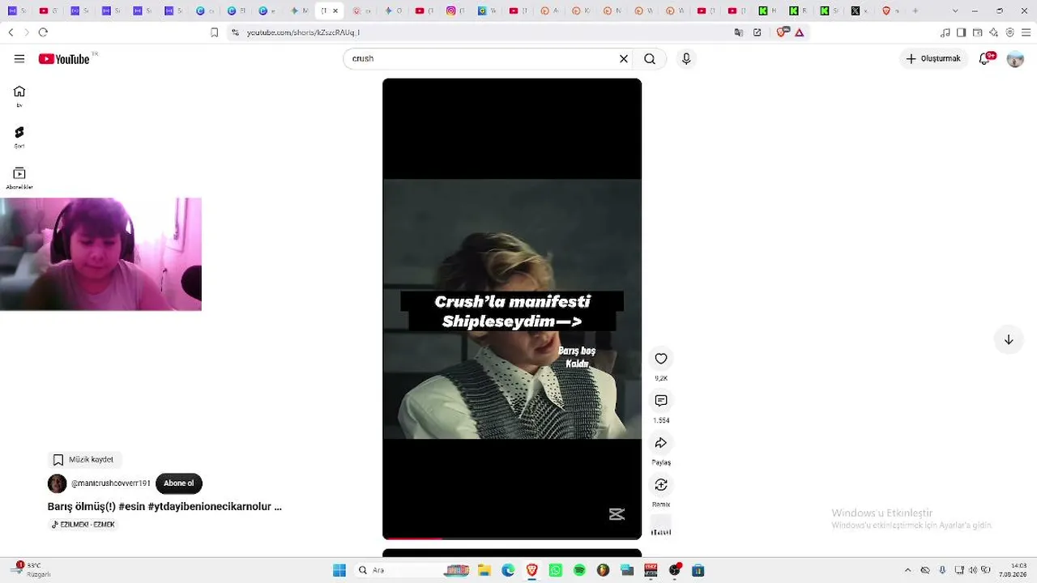Switch to the X (Twitter) tab
Viewport: 1037px width, 583px height.
(860, 11)
